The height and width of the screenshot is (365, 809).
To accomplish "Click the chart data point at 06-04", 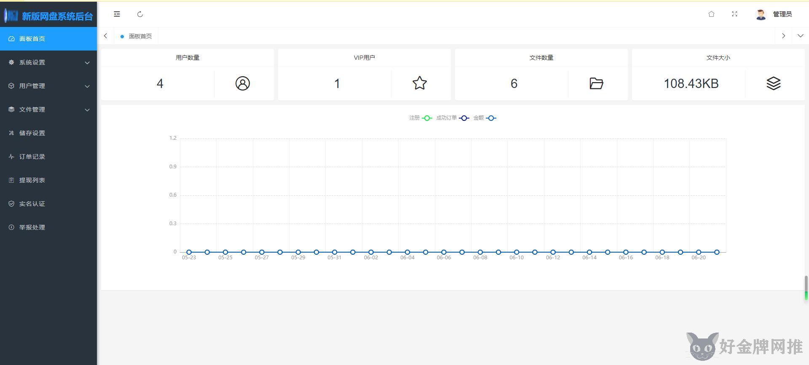I will pyautogui.click(x=407, y=252).
